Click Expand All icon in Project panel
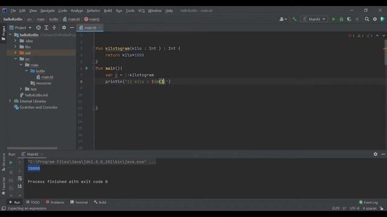 click(46, 28)
